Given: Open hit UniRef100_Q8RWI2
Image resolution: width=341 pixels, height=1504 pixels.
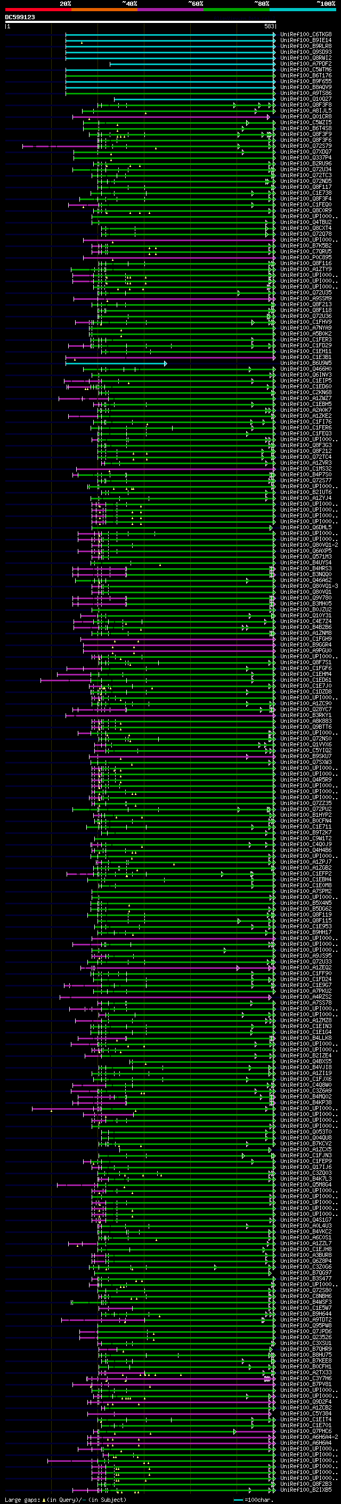Looking at the screenshot, I should tap(306, 58).
